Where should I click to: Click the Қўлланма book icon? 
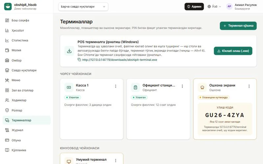[x=7, y=150]
